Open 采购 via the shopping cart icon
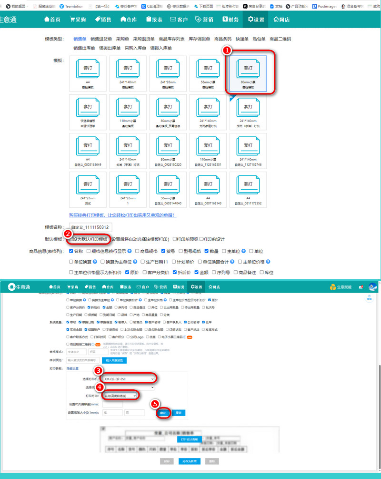 72,20
